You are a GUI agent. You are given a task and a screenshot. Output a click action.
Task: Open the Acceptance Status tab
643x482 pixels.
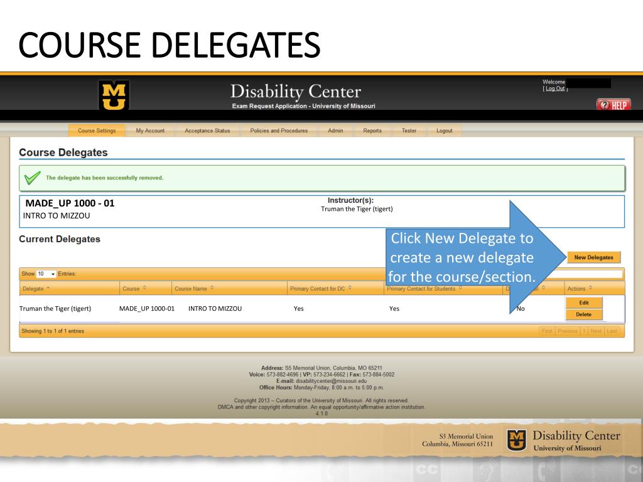[207, 131]
